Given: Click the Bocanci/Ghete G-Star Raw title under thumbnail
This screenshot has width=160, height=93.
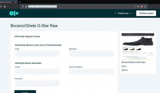Looking at the screenshot, I should point(133,62).
